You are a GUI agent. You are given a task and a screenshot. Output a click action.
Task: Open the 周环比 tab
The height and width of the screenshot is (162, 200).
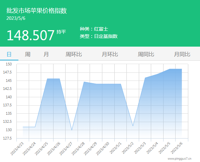(x=74, y=54)
